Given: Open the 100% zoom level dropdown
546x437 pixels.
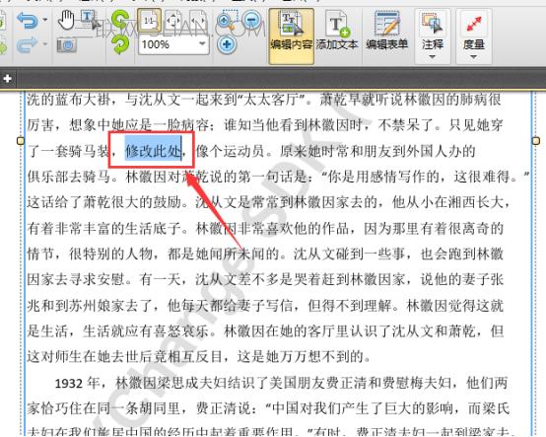Looking at the screenshot, I should [202, 44].
